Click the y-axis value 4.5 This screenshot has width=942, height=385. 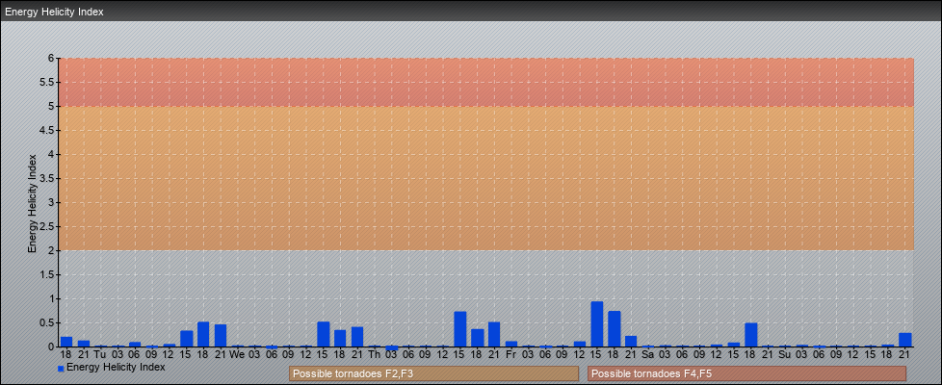pos(47,130)
